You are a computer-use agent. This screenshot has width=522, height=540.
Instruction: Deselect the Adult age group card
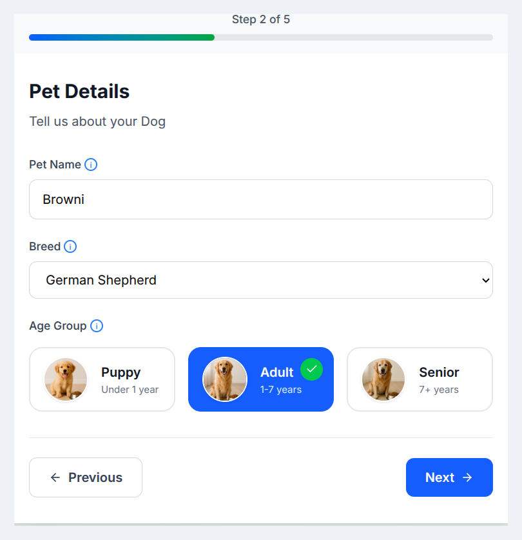pos(260,379)
